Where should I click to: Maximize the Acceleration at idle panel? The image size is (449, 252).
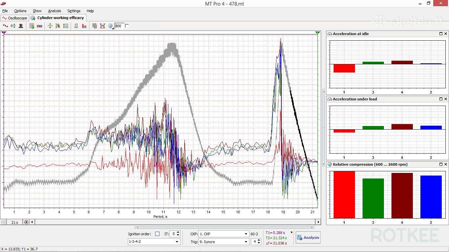[441, 33]
